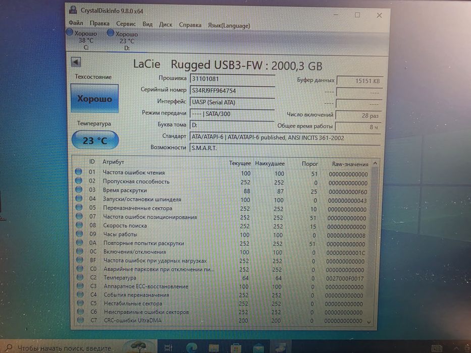Click the Атрибут column header
Screen dimensions: 471x353
[x=113, y=162]
